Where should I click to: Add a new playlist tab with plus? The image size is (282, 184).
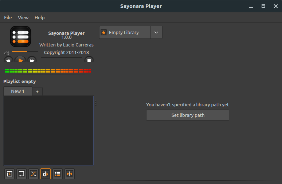tap(37, 91)
